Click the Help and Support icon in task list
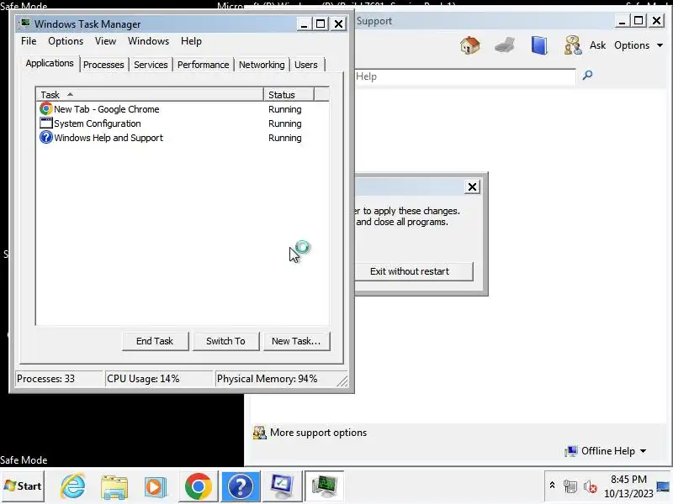Viewport: 673px width, 504px height. pyautogui.click(x=45, y=137)
